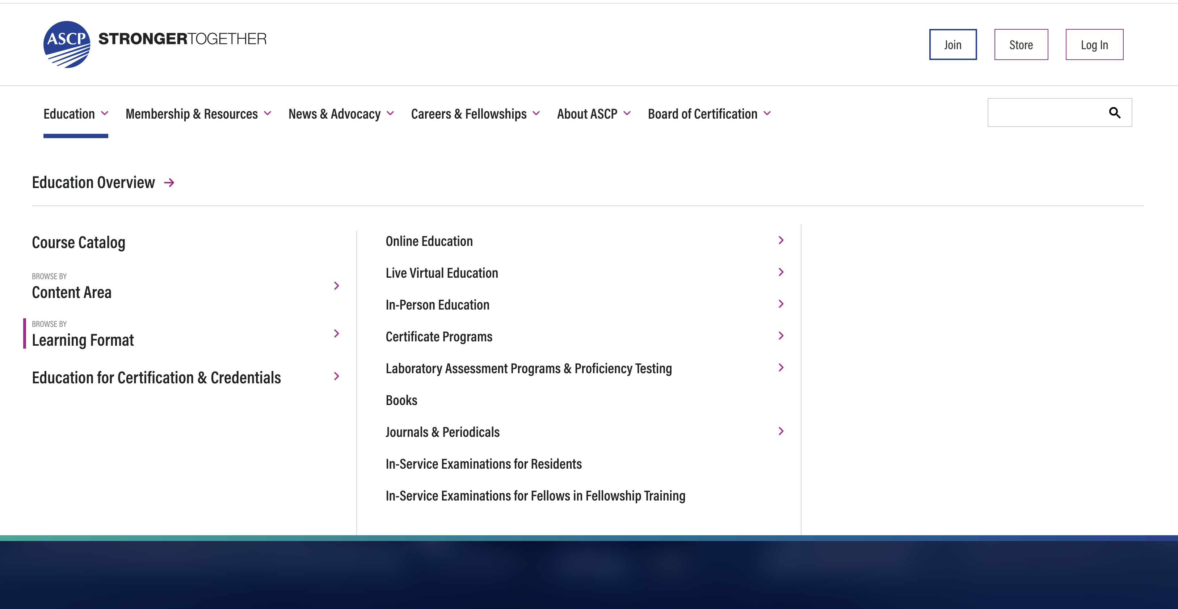Open the Education menu
This screenshot has height=609, width=1178.
69,114
